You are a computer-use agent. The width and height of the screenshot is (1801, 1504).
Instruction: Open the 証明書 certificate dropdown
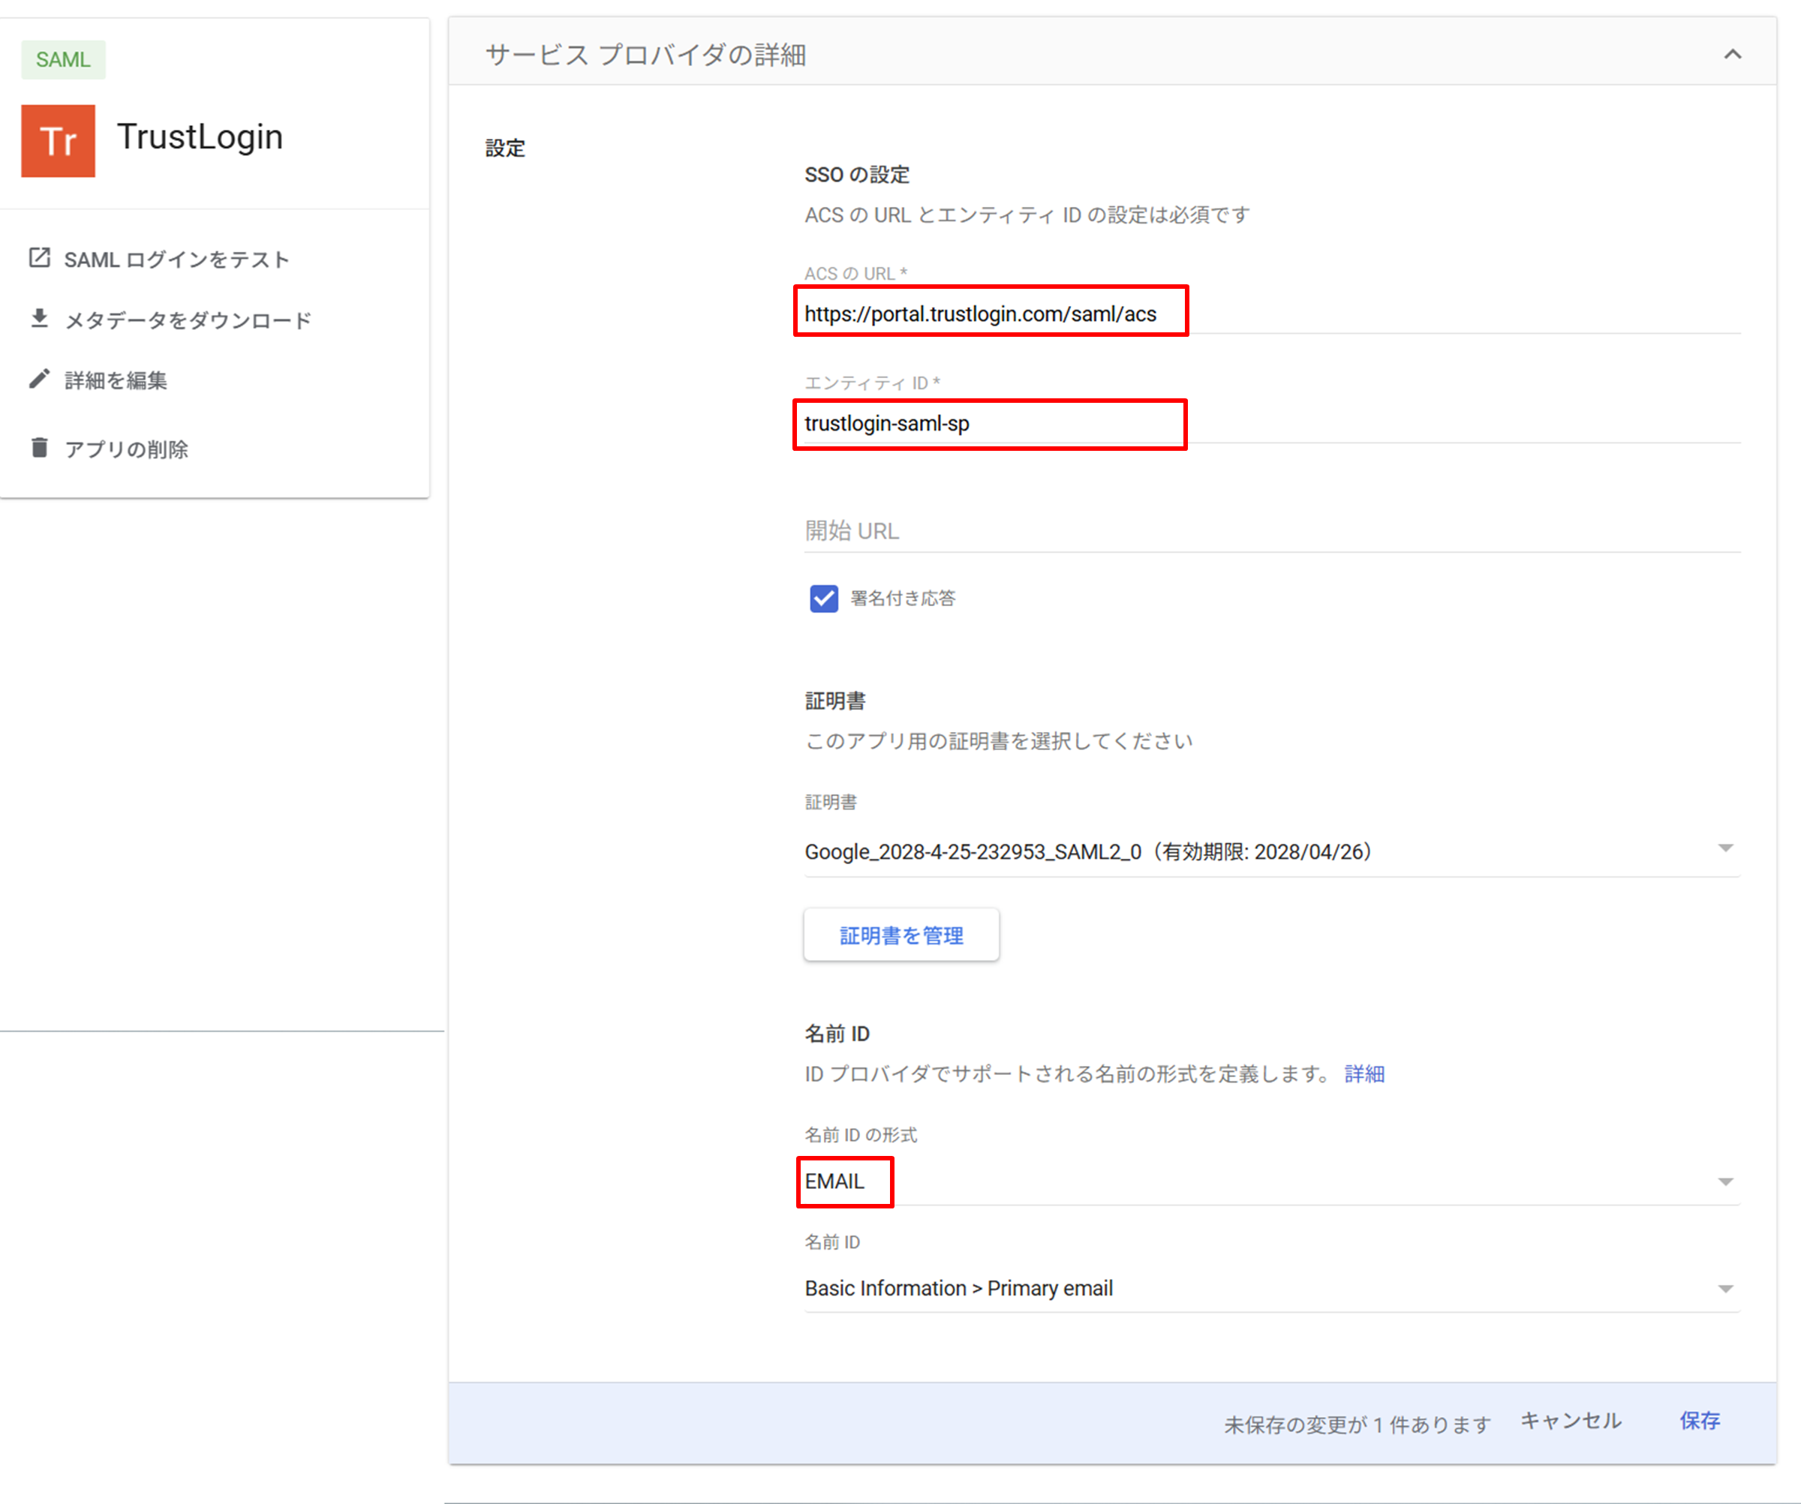tap(1273, 851)
